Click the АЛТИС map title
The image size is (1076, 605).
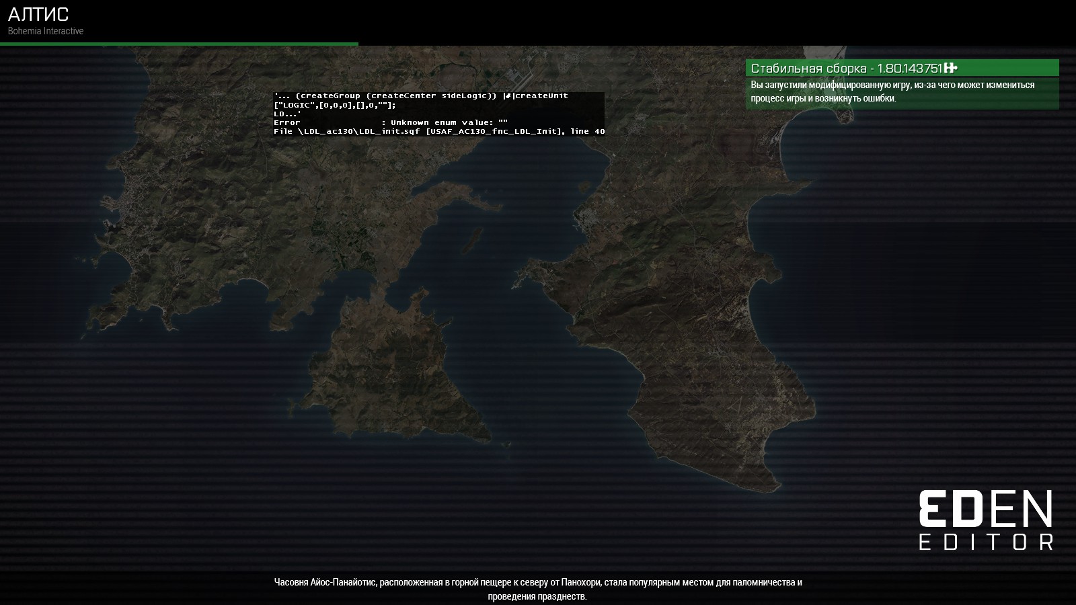tap(38, 14)
